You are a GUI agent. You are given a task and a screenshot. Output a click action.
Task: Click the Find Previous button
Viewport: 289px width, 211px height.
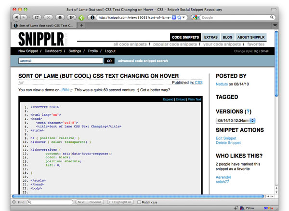click(x=95, y=202)
